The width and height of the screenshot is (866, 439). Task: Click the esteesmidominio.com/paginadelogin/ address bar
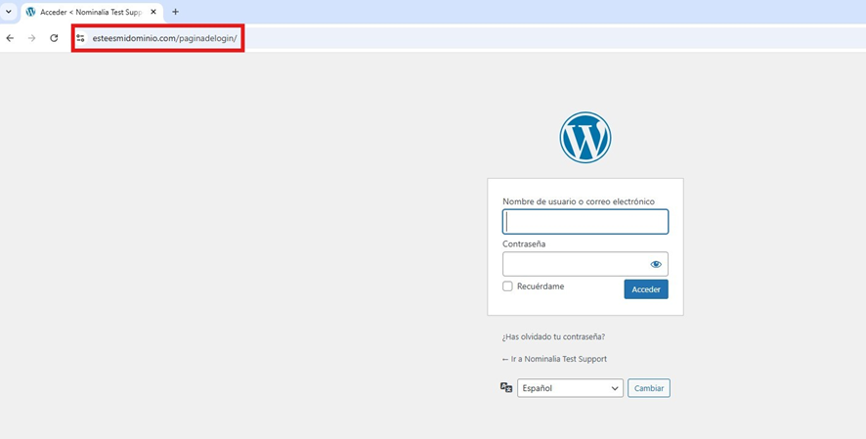pos(164,38)
